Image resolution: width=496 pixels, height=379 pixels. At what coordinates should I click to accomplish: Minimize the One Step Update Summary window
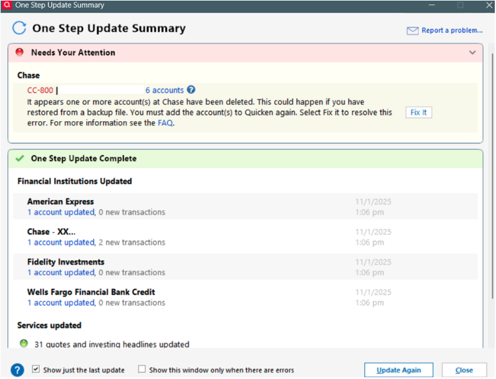pyautogui.click(x=432, y=5)
